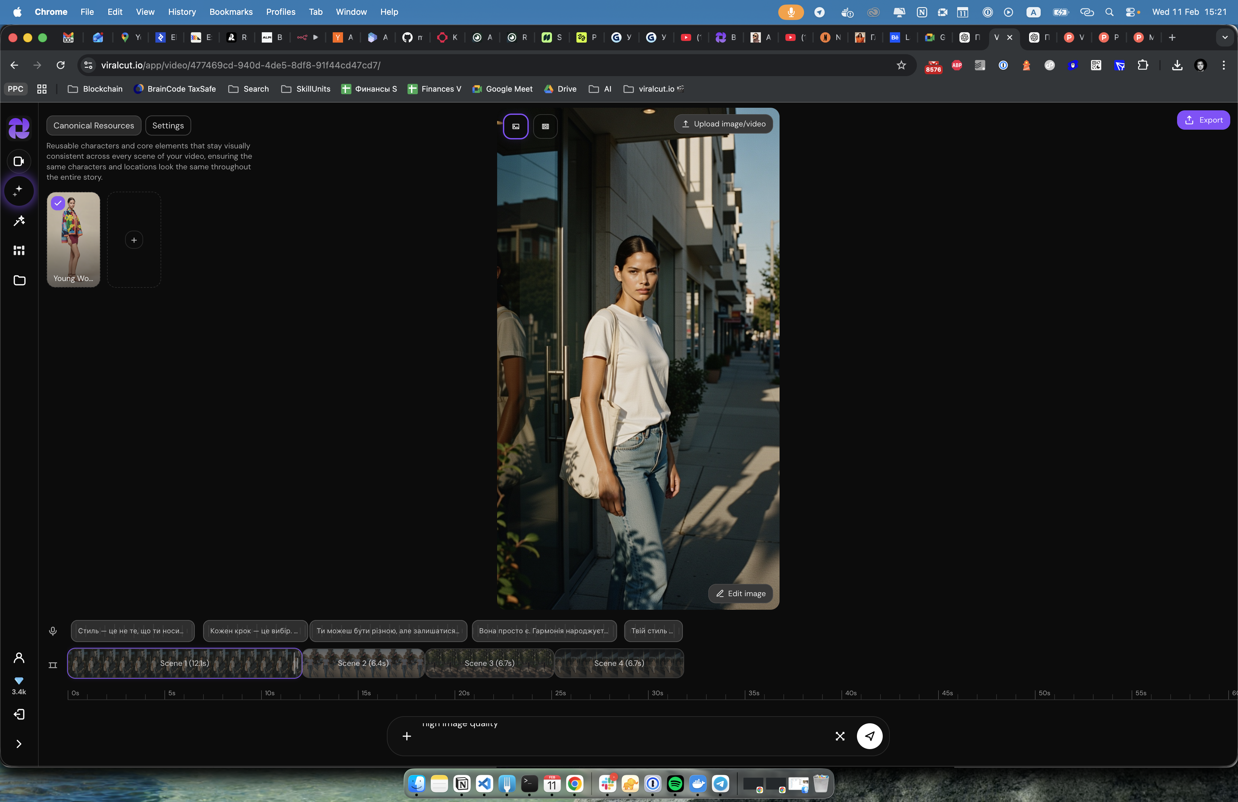This screenshot has width=1238, height=802.
Task: Click the Export button
Action: (1203, 120)
